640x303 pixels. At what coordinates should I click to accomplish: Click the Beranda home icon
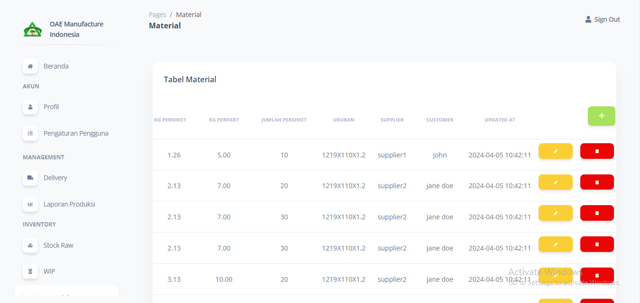point(30,66)
